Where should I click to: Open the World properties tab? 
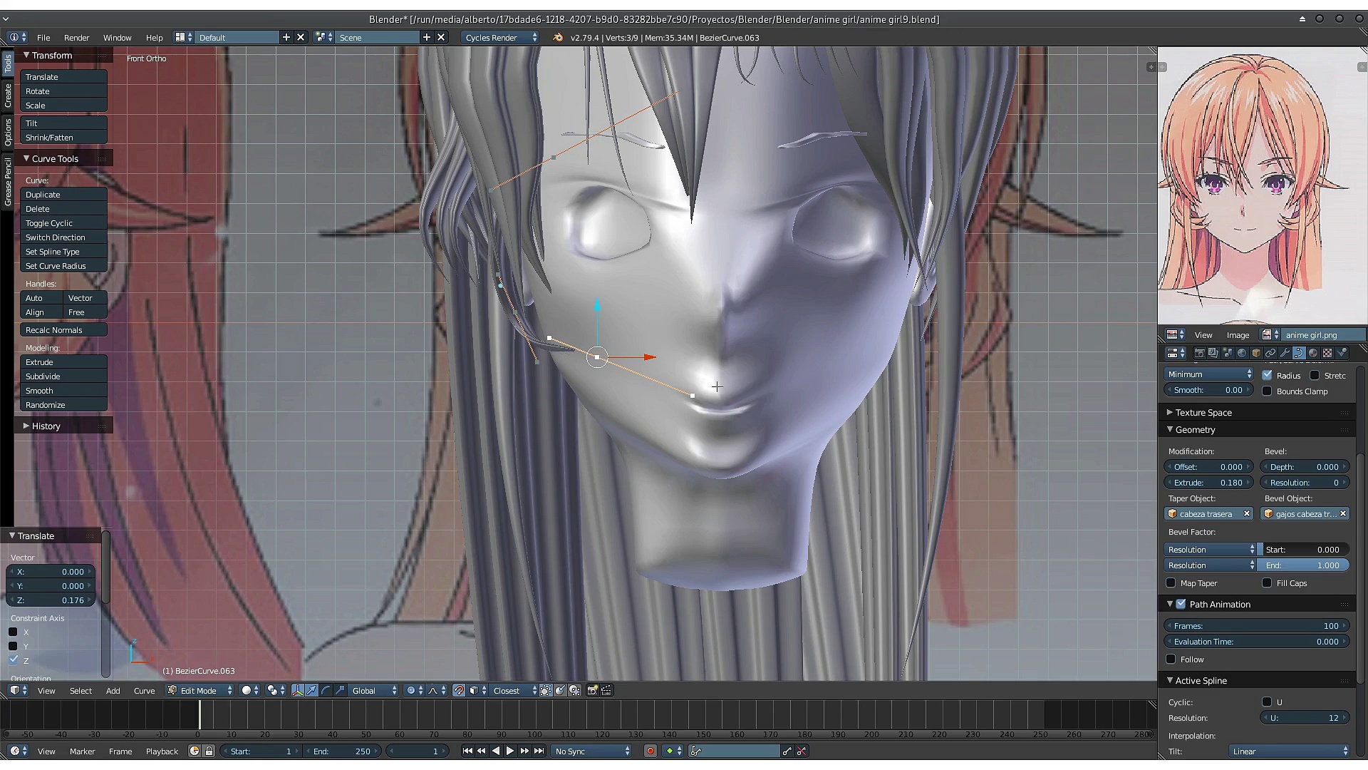1242,353
